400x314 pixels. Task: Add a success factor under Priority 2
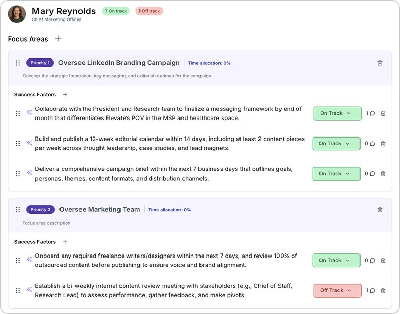point(65,242)
